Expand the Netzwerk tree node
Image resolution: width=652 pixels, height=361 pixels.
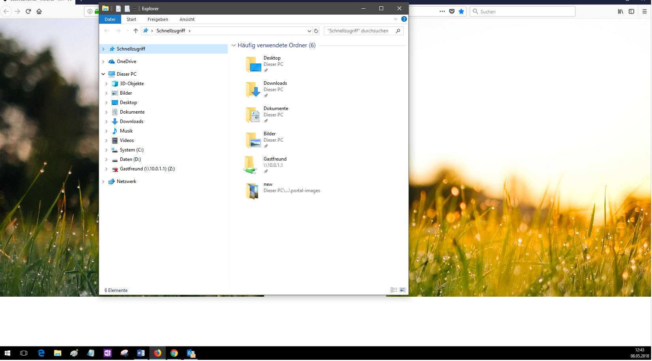[x=103, y=181]
